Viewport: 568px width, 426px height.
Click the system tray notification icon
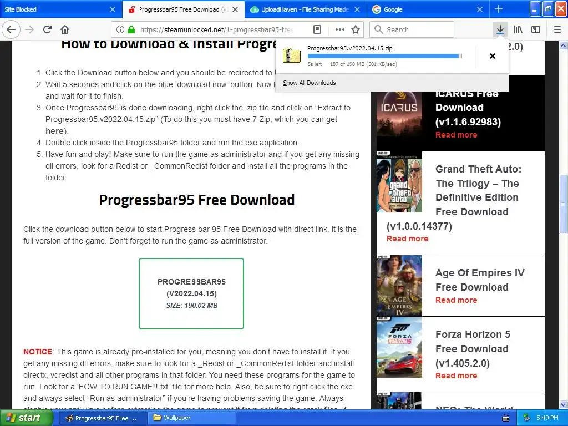tap(527, 418)
